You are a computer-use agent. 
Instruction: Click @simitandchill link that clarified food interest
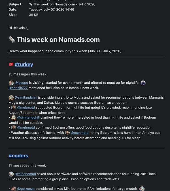coord(28,118)
